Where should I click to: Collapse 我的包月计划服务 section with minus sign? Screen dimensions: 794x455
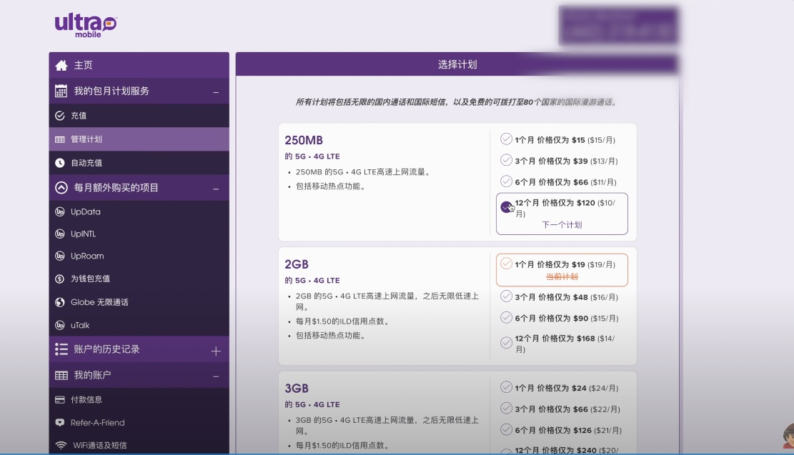pyautogui.click(x=216, y=92)
